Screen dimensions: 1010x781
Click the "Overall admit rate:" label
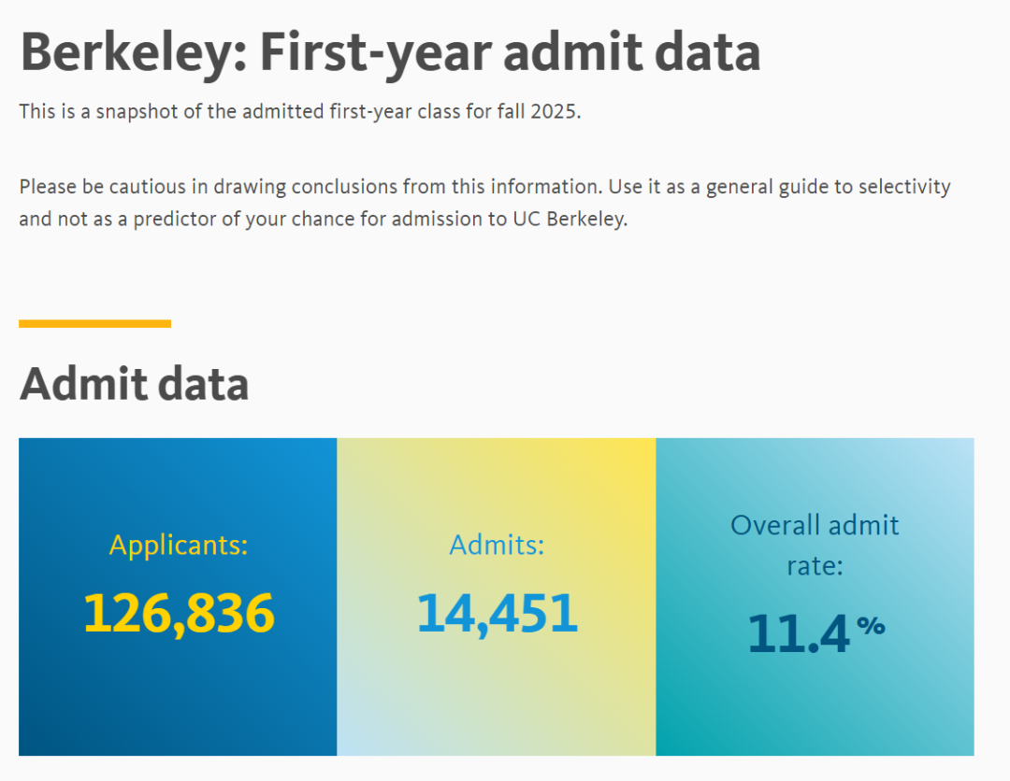[x=815, y=545]
